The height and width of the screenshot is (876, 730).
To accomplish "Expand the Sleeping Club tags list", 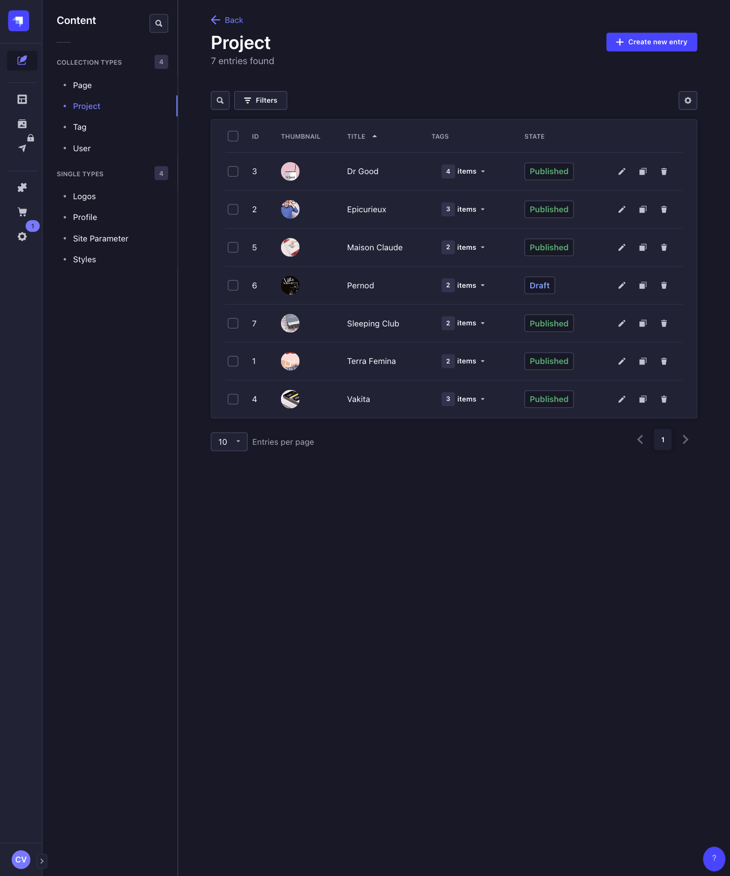I will [464, 323].
